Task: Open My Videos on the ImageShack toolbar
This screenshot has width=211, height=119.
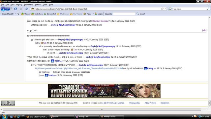Action: [x=76, y=14]
